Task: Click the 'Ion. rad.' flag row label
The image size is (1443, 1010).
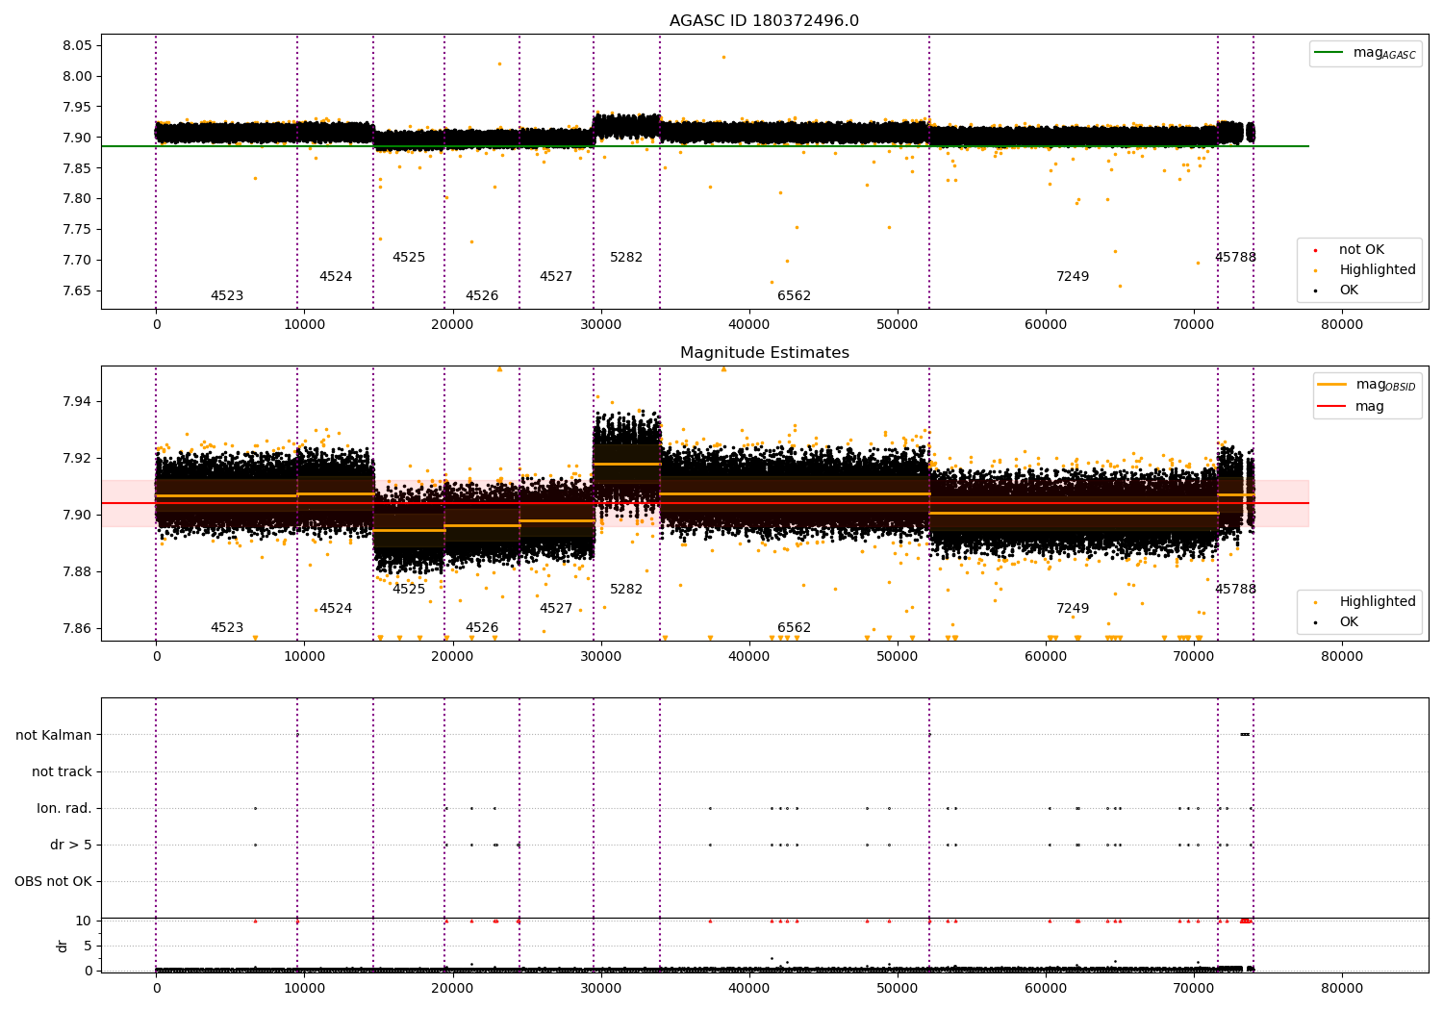Action: click(x=64, y=809)
